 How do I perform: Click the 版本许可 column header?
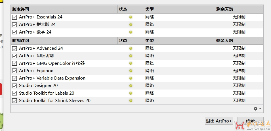tap(64, 9)
